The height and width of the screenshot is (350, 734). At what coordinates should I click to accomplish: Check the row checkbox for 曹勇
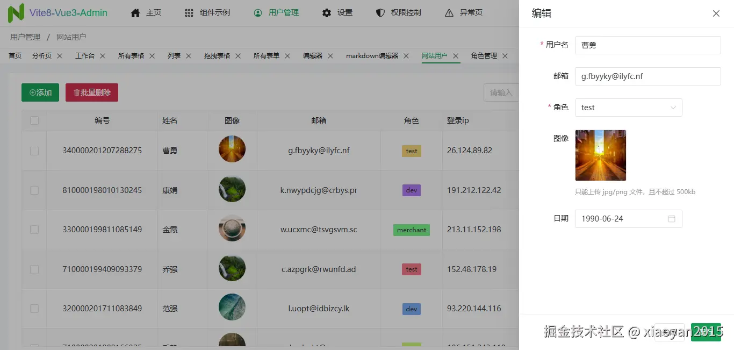point(34,151)
